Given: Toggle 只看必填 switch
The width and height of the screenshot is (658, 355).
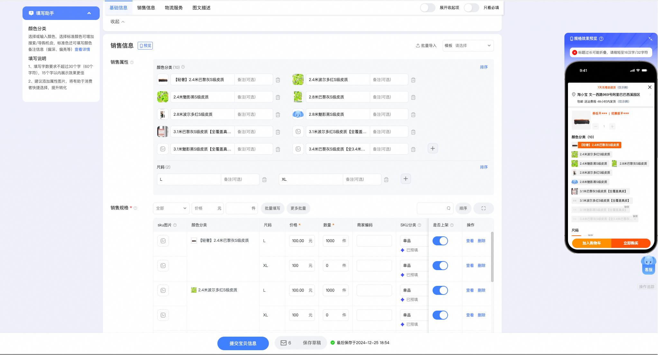Looking at the screenshot, I should pyautogui.click(x=471, y=8).
